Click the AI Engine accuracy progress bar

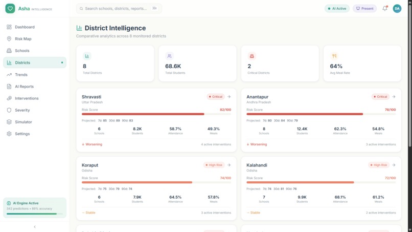(x=35, y=214)
